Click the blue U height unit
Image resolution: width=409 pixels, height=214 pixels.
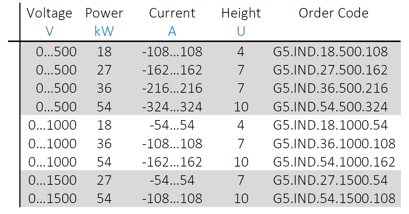coord(241,31)
